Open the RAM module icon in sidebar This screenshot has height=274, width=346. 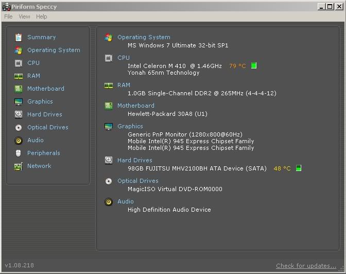tap(19, 76)
